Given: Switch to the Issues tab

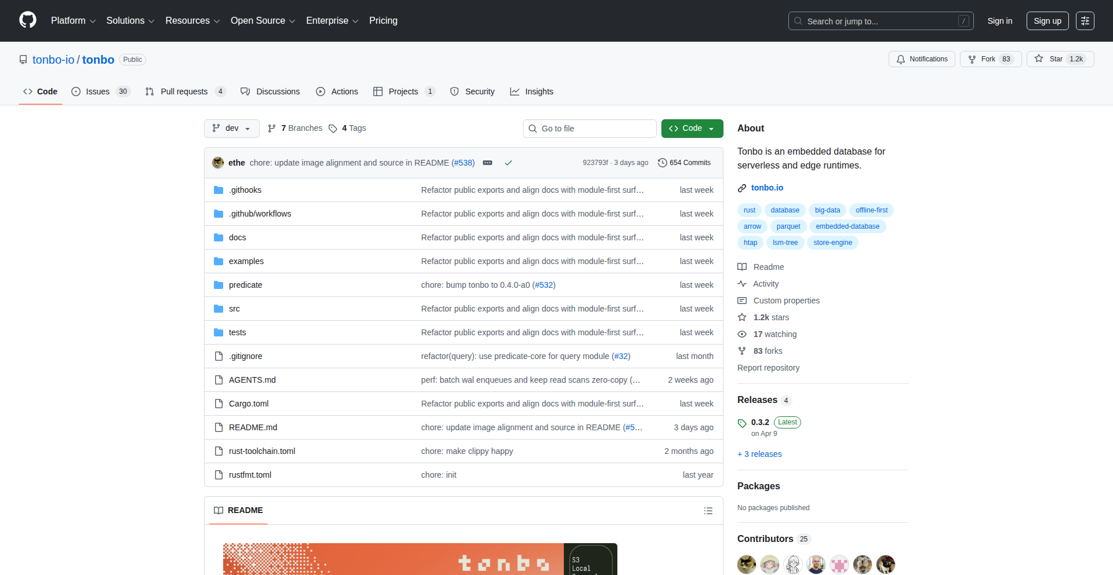Looking at the screenshot, I should coord(101,91).
